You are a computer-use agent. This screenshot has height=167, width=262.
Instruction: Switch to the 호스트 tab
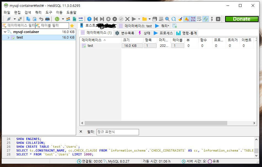point(98,26)
